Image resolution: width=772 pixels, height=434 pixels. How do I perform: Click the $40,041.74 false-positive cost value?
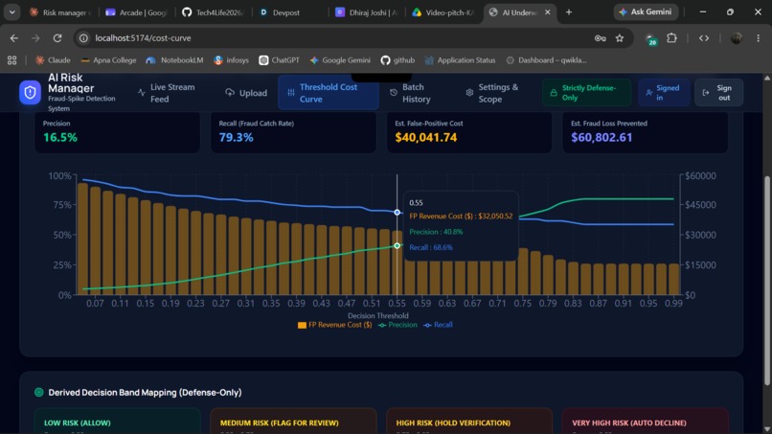[x=426, y=137]
